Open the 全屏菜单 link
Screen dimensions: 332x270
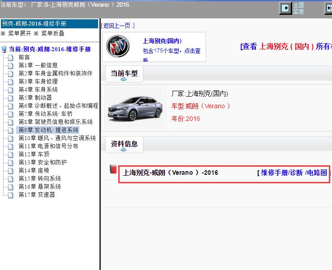[299, 8]
